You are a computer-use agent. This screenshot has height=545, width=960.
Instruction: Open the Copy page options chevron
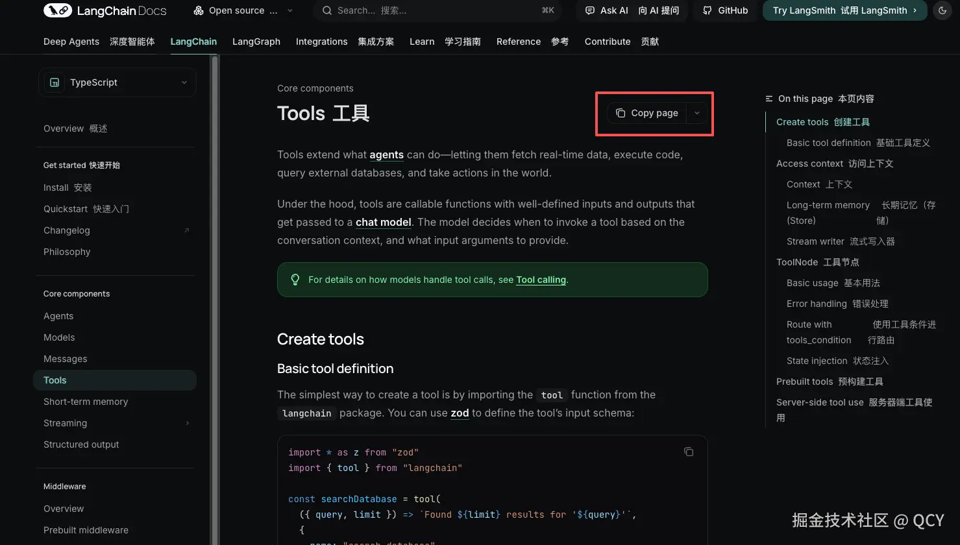pos(696,113)
